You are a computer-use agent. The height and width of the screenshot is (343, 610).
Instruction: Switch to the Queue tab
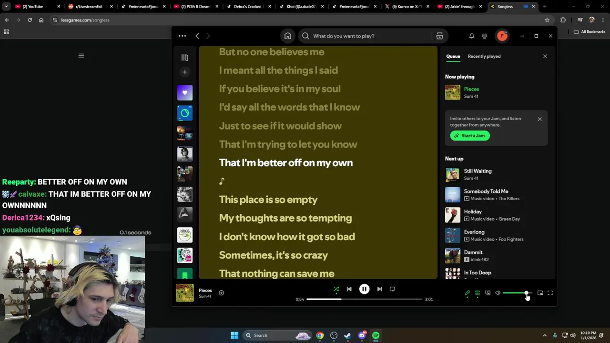453,56
